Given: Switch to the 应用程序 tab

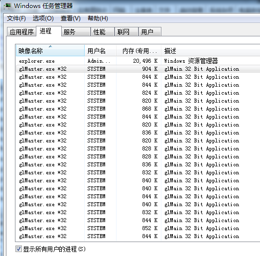Looking at the screenshot, I should (21, 32).
